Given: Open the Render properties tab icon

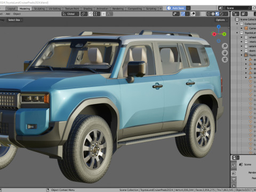Looking at the screenshot, I should (234, 173).
